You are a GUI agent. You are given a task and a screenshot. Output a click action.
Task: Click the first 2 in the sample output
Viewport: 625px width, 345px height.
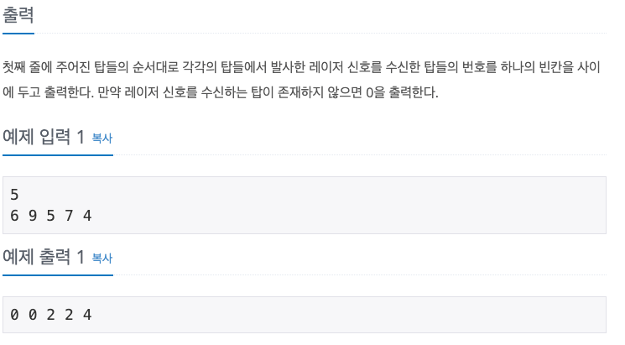[x=51, y=316]
